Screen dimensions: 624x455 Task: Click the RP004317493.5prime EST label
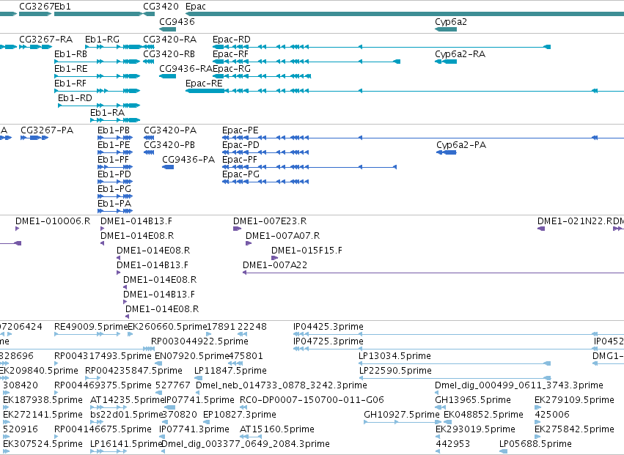pyautogui.click(x=103, y=356)
